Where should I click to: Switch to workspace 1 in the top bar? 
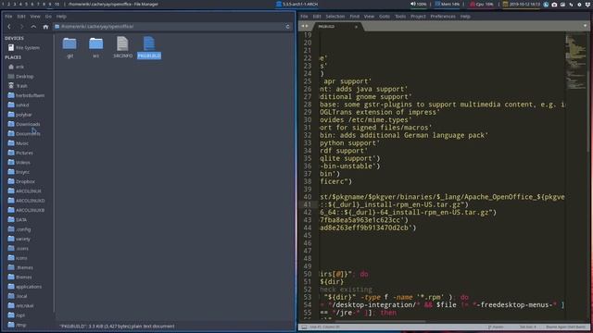pos(3,4)
